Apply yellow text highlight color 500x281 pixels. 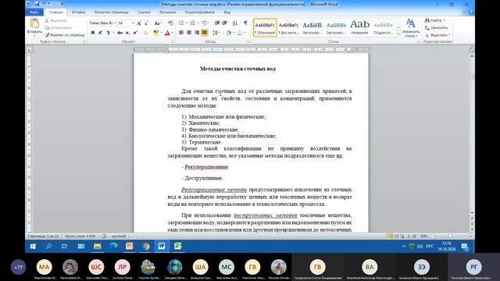pos(155,33)
